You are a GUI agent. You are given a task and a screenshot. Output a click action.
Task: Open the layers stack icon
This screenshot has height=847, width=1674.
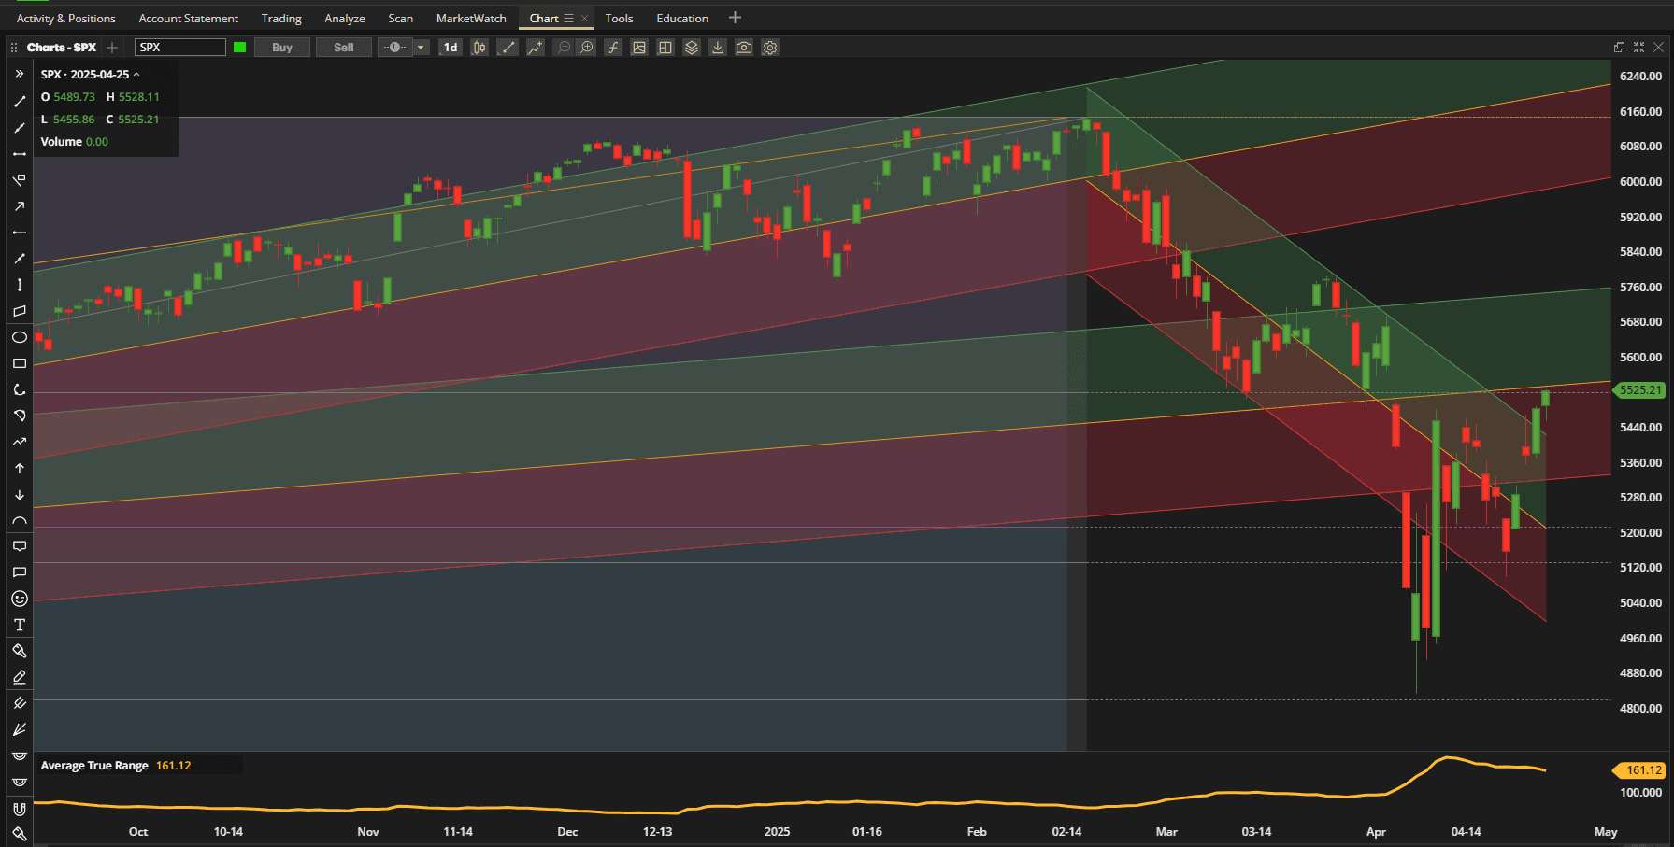pyautogui.click(x=692, y=48)
